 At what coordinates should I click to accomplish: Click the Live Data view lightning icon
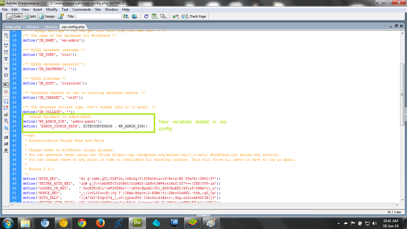(x=61, y=16)
